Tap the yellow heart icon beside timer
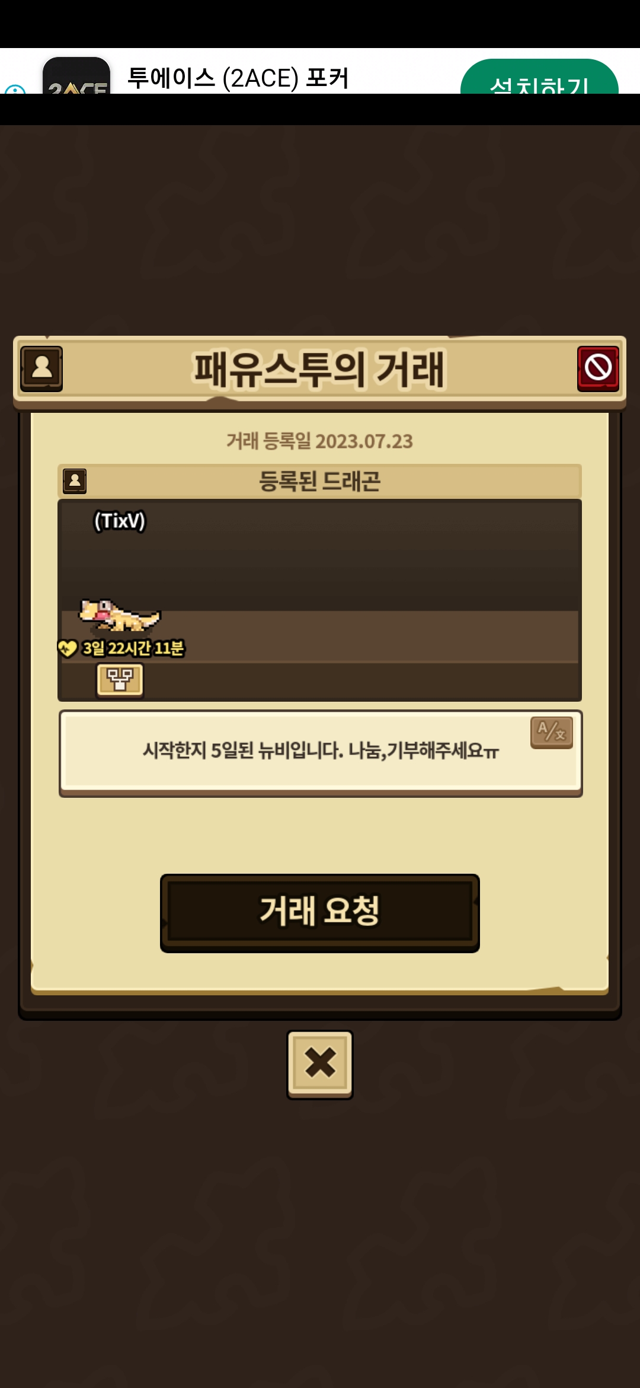Viewport: 640px width, 1388px height. click(67, 648)
